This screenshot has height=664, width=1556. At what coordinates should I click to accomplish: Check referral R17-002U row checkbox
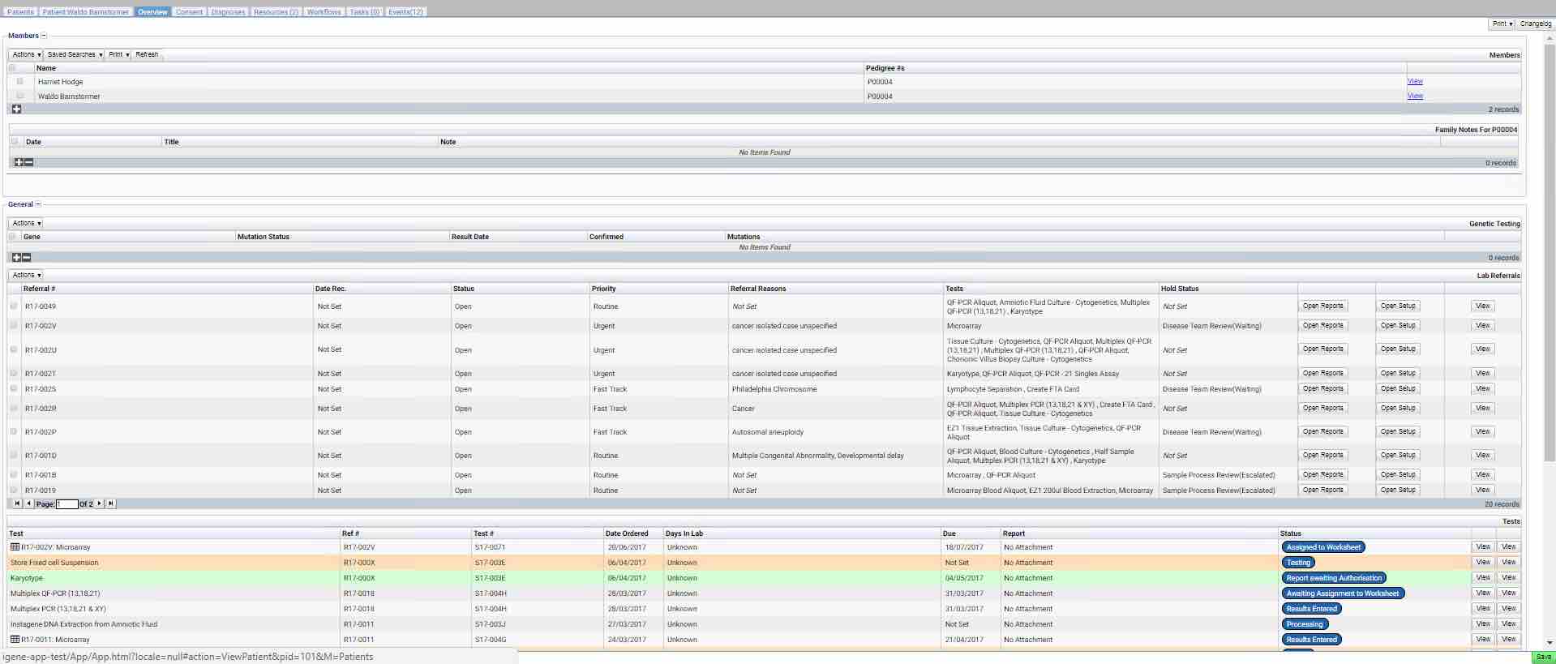pyautogui.click(x=14, y=349)
